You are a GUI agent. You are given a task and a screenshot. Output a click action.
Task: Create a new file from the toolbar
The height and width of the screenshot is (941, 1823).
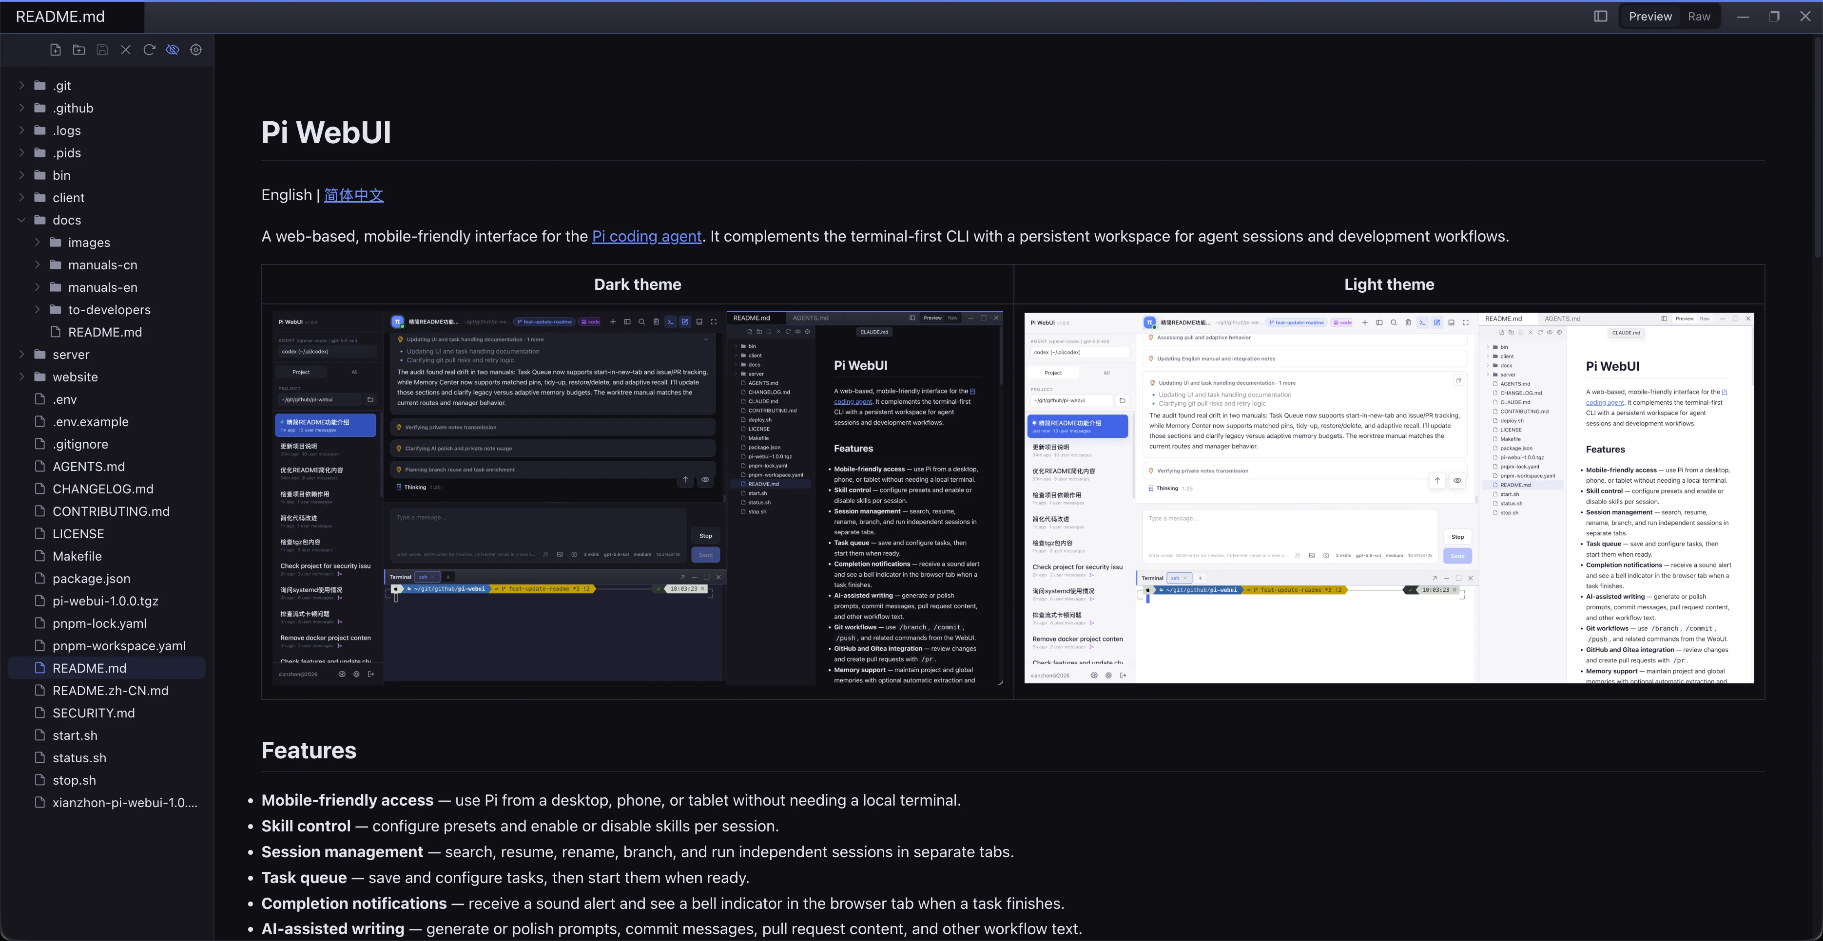pos(55,50)
